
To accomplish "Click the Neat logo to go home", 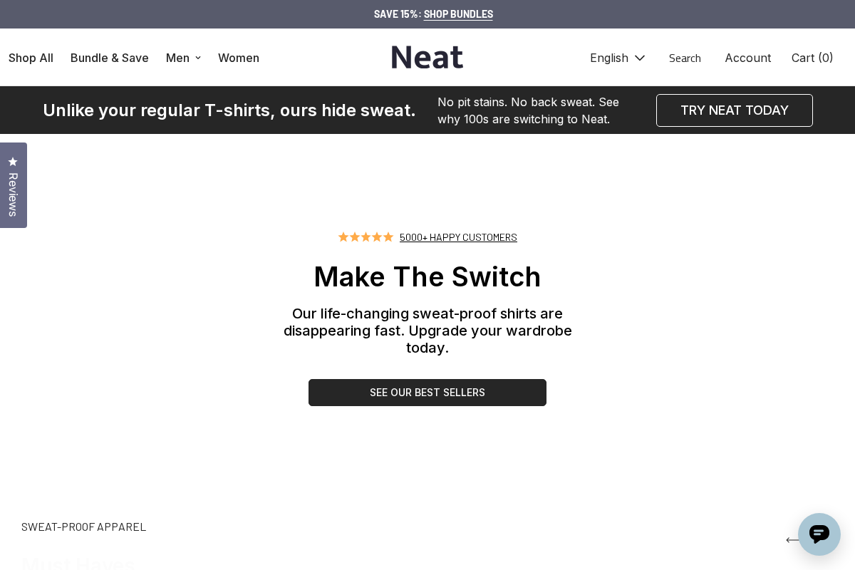I will (426, 57).
